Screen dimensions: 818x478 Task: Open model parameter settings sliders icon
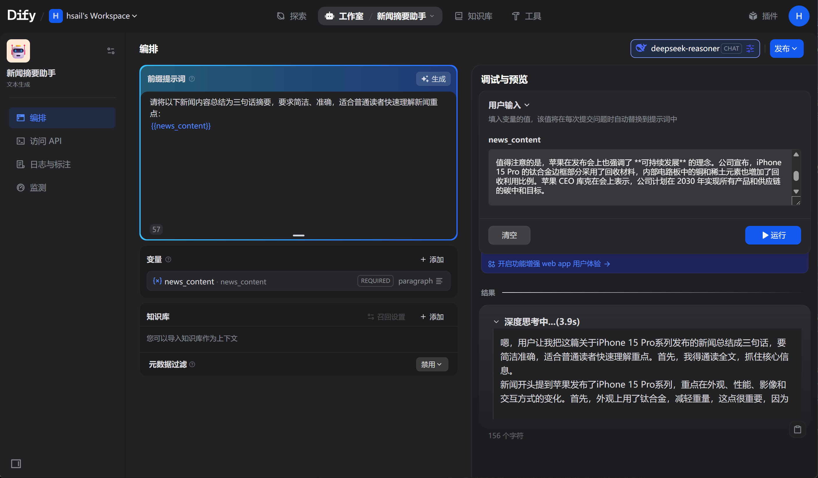750,49
